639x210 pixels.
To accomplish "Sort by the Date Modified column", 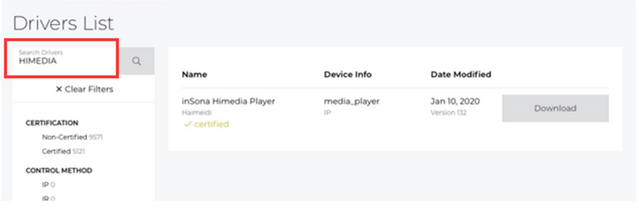I will [x=461, y=74].
